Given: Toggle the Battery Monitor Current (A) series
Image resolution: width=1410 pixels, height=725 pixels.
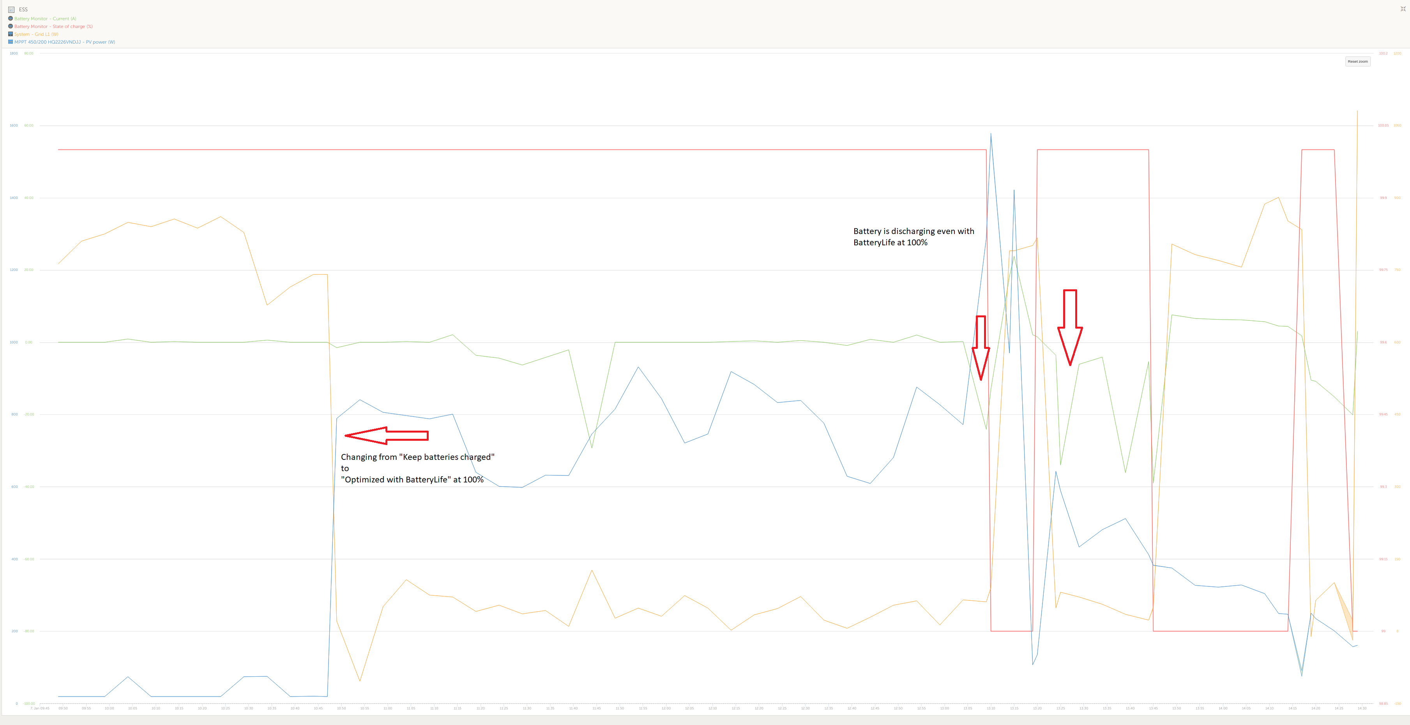Looking at the screenshot, I should 45,19.
